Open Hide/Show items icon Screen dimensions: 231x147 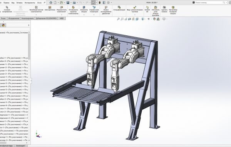click(149, 19)
